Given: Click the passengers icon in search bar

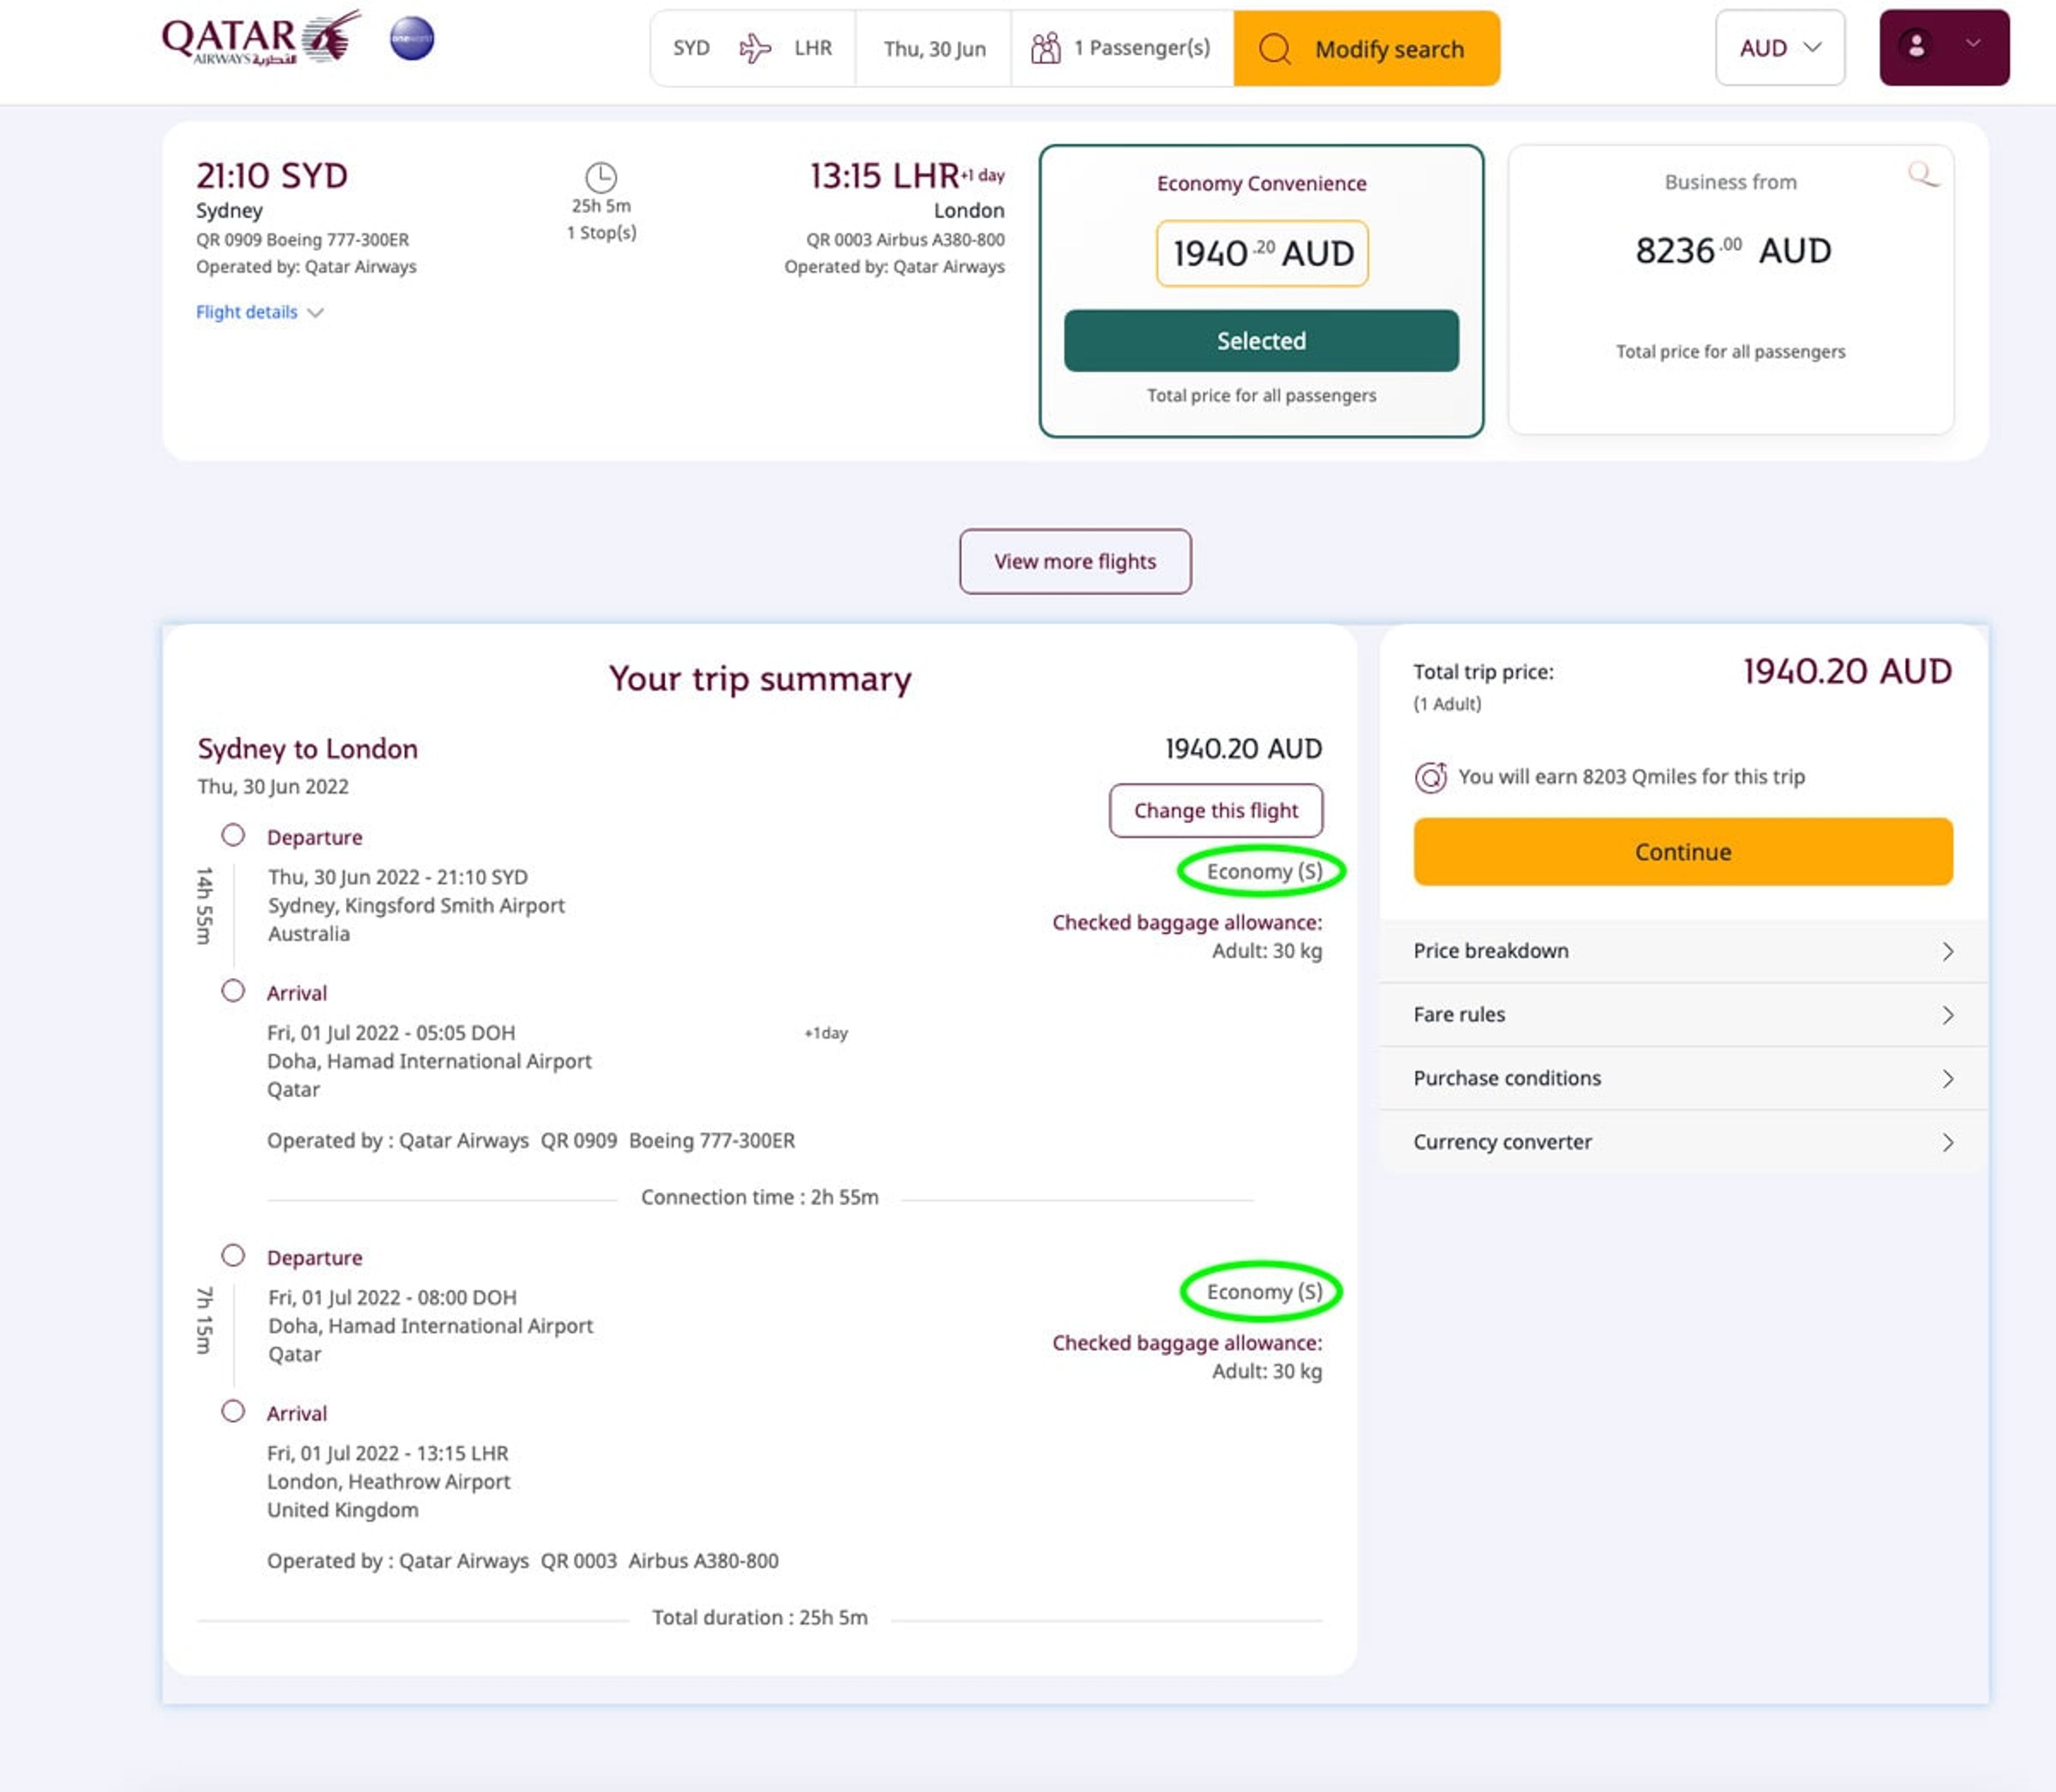Looking at the screenshot, I should (x=1046, y=48).
